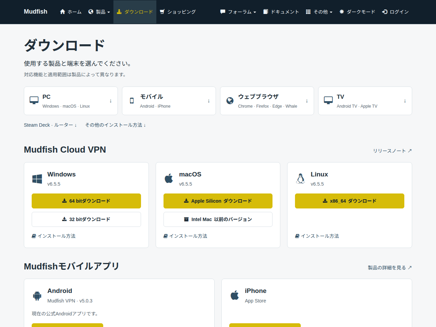436x327 pixels.
Task: Open Windows インストール方法 guide
Action: click(53, 236)
